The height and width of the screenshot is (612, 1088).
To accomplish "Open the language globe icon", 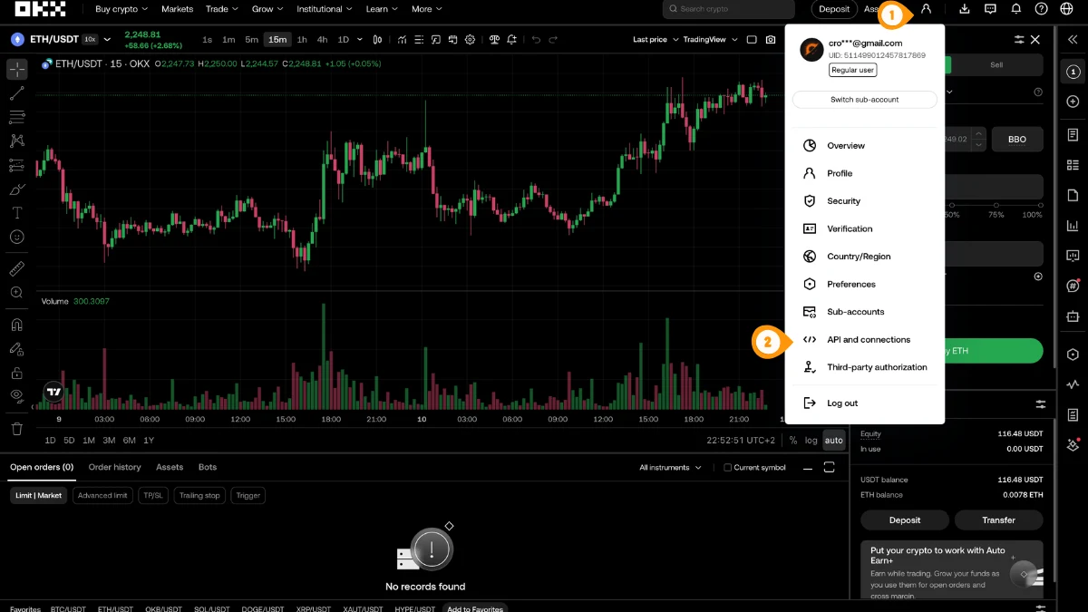I will [1066, 9].
